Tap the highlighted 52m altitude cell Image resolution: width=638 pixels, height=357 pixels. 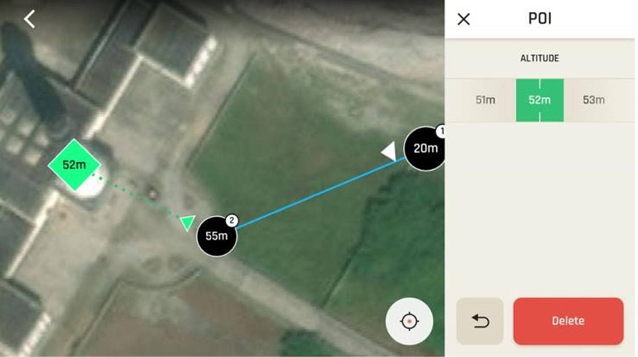[x=539, y=100]
